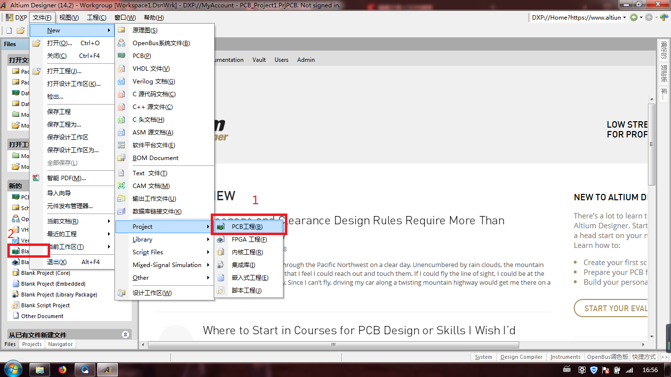
Task: Click Blank Project (Embedded) in Files panel
Action: (x=53, y=284)
